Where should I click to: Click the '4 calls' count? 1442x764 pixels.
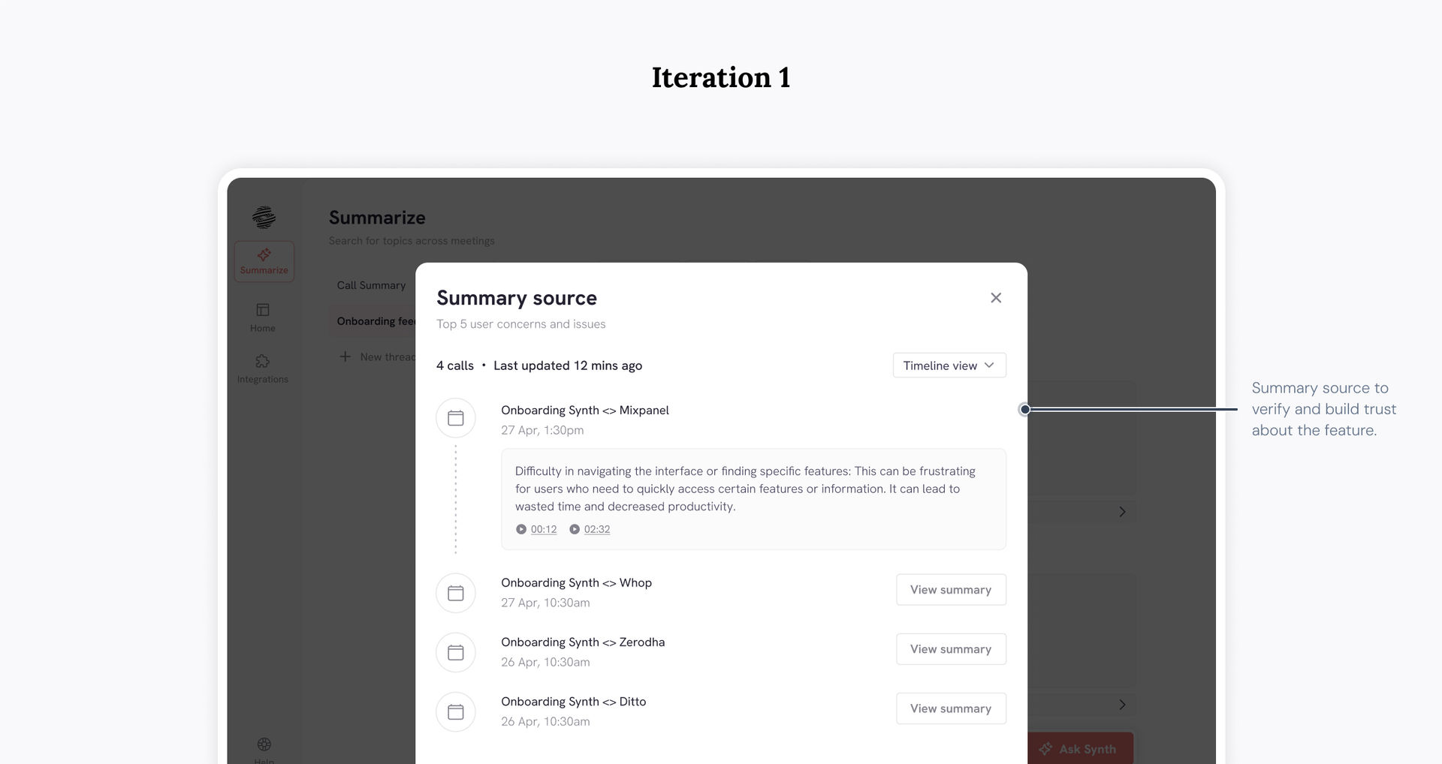[x=455, y=365]
